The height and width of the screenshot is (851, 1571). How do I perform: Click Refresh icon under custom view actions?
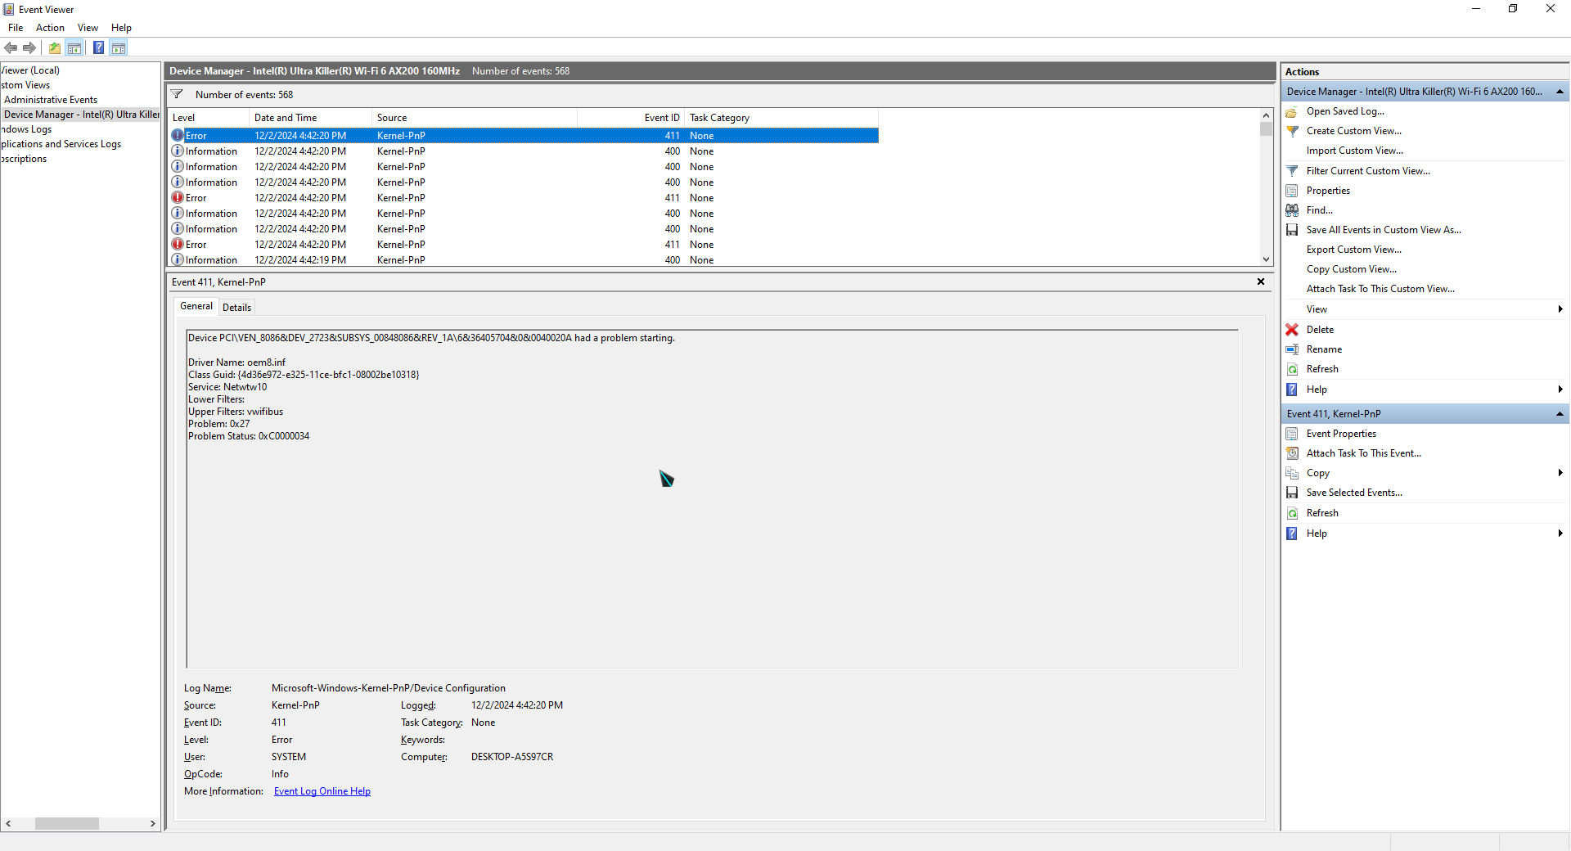click(1292, 369)
